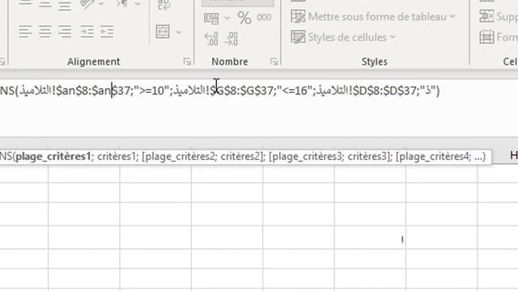Viewport: 518px width, 291px height.
Task: Click the decrease decimal icon
Action: (231, 39)
